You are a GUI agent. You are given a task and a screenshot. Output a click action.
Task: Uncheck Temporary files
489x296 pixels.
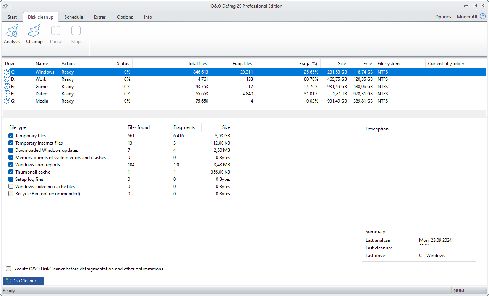click(11, 136)
